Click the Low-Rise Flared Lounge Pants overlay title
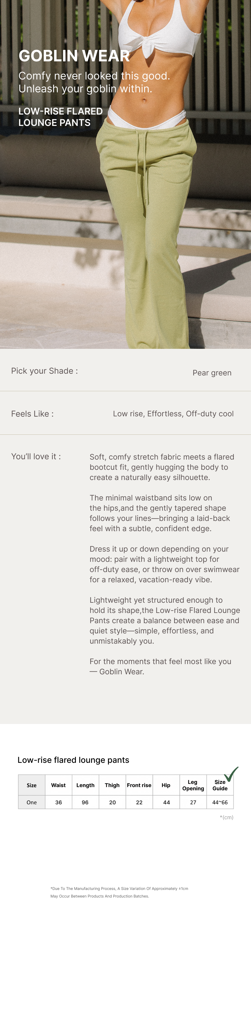251x1010 pixels. (60, 117)
